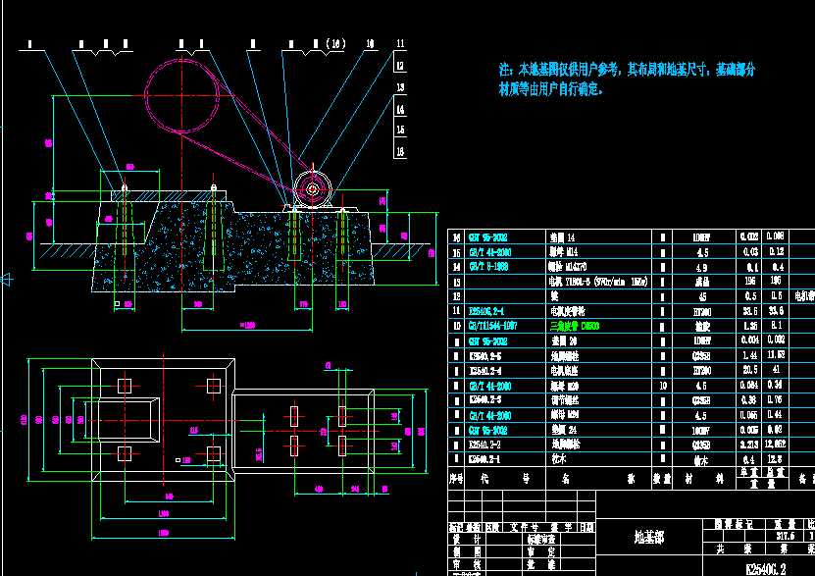The image size is (815, 576).
Task: Select balloon number "11" at top right
Action: tap(400, 44)
